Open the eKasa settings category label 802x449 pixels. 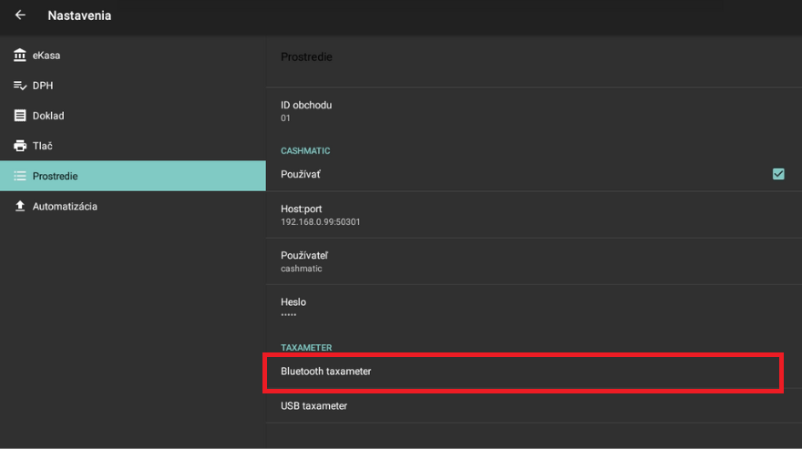pyautogui.click(x=46, y=56)
